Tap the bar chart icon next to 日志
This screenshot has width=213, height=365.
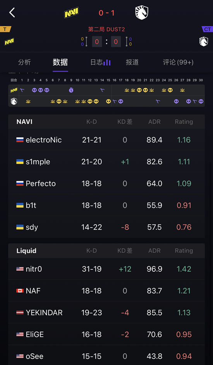click(x=107, y=62)
